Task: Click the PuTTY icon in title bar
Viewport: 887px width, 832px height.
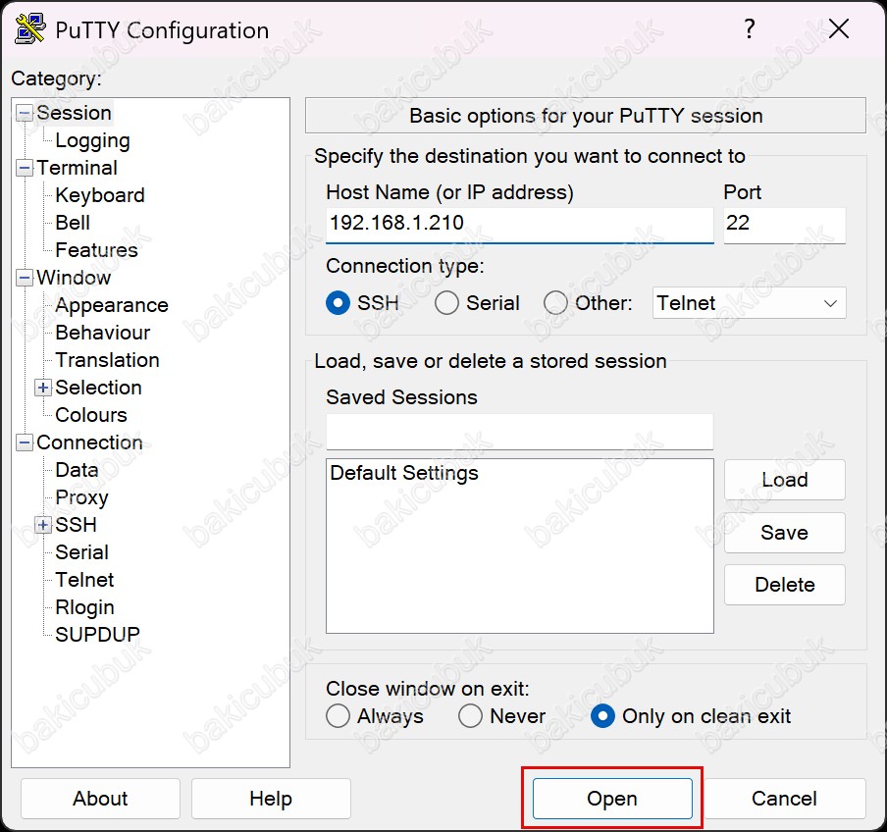Action: click(30, 29)
